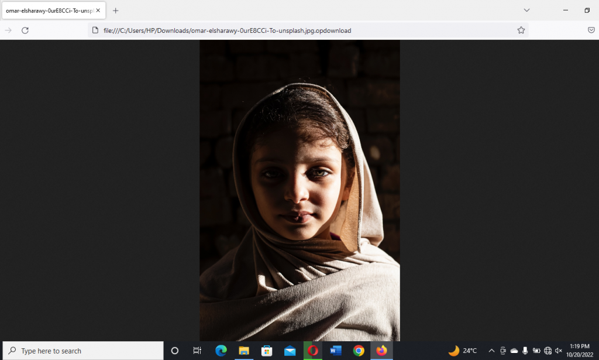Toggle the muted volume speaker icon
This screenshot has width=599, height=360.
click(559, 351)
